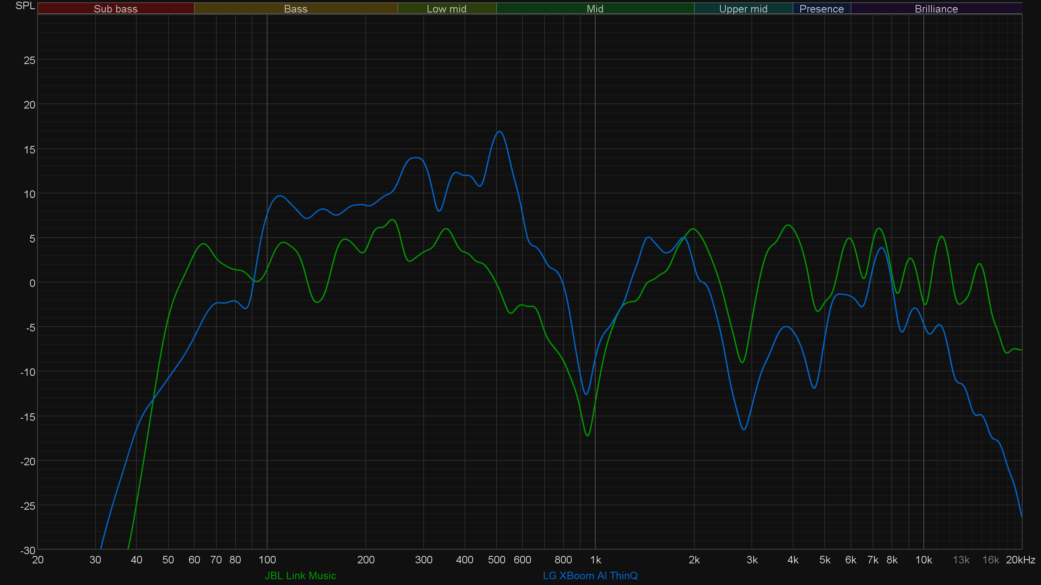The width and height of the screenshot is (1041, 585).
Task: Select the Mid frequency band header
Action: tap(595, 9)
